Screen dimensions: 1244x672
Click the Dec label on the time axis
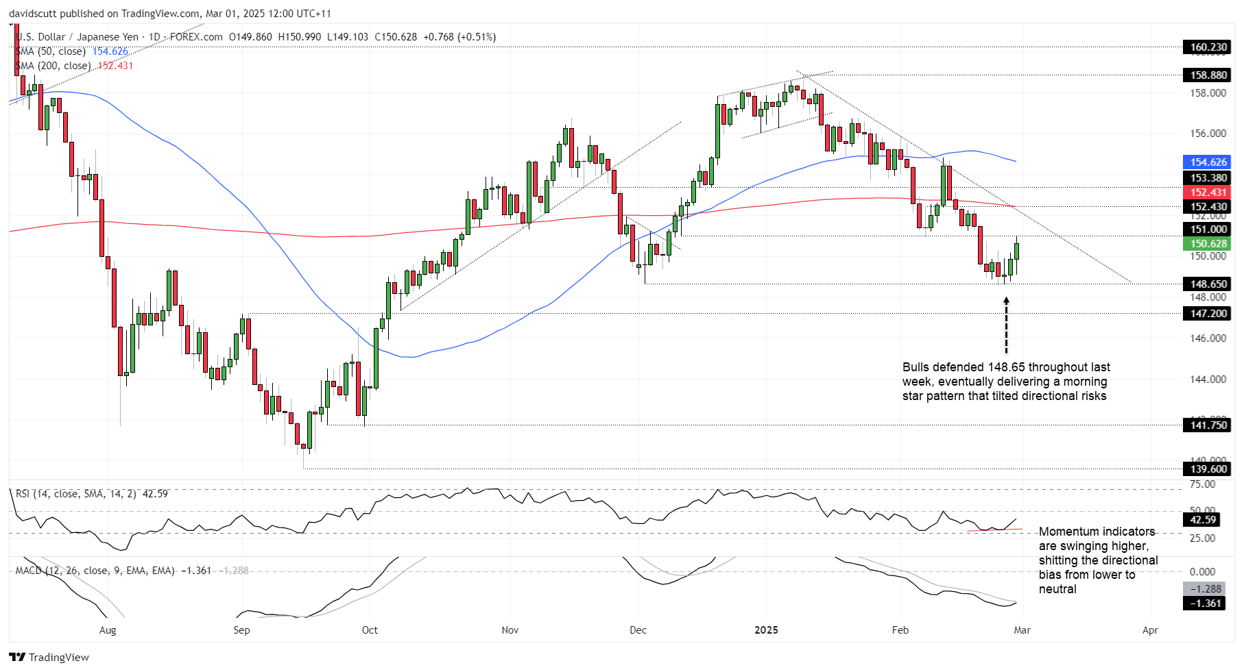tap(638, 630)
